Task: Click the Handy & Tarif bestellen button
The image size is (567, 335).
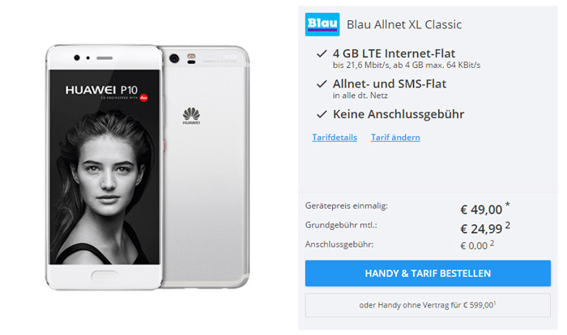Action: pos(428,274)
